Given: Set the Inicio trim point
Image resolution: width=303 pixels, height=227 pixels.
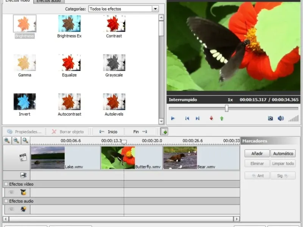Looking at the screenshot, I should coord(108,132).
